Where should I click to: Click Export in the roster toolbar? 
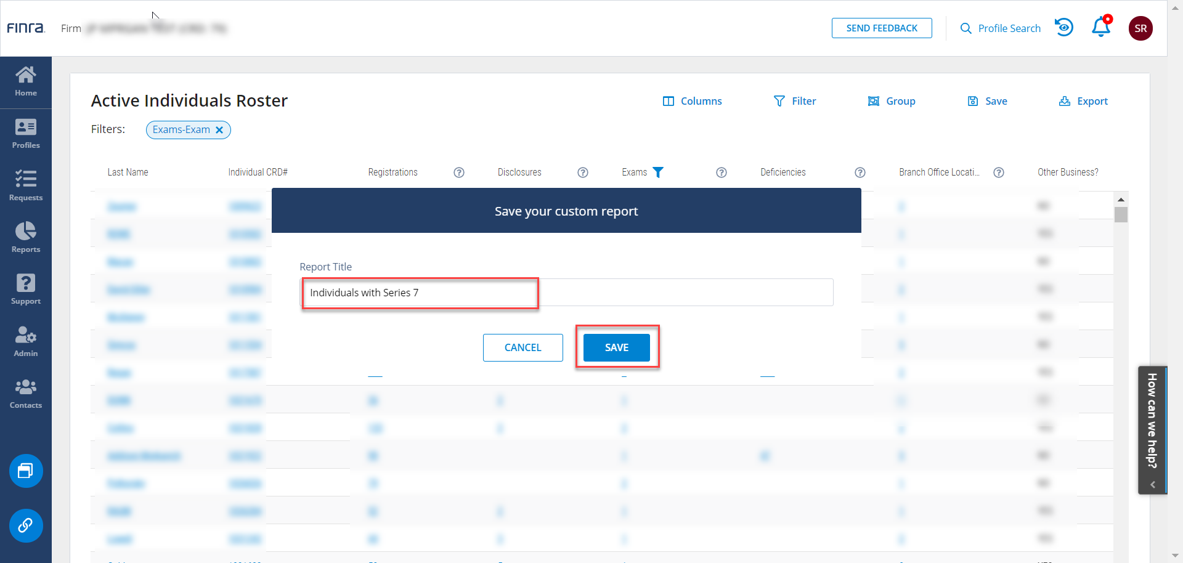coord(1083,101)
